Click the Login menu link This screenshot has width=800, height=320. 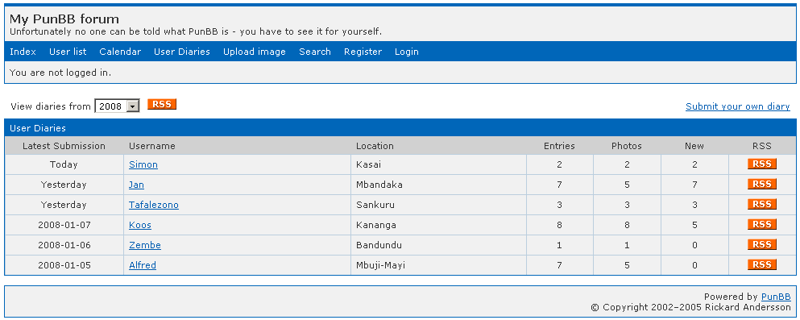click(407, 52)
